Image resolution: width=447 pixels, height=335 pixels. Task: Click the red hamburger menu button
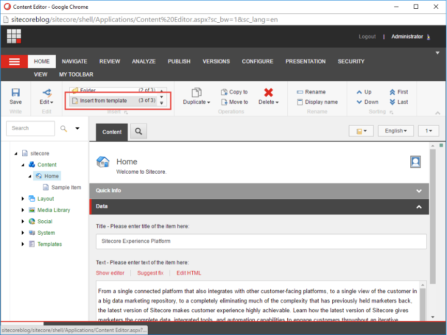(x=14, y=62)
